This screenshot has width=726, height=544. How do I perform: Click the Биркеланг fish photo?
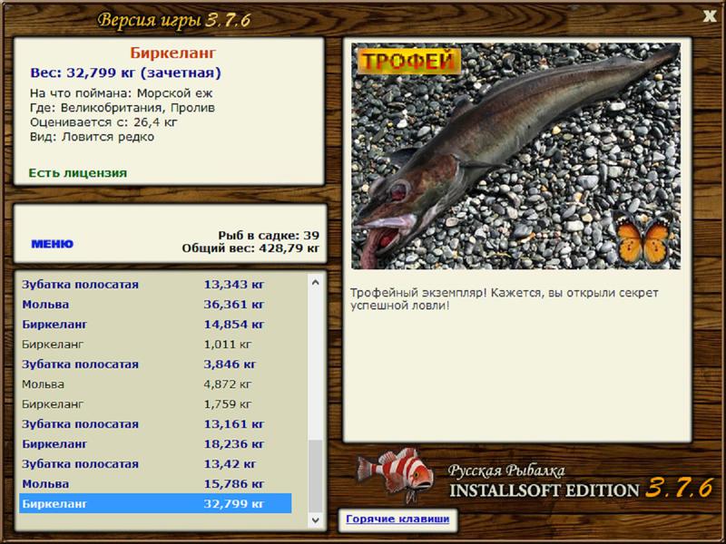(x=515, y=156)
